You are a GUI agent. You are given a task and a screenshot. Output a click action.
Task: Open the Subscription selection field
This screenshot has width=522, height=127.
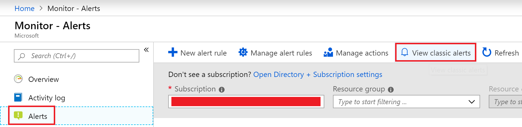(x=246, y=102)
